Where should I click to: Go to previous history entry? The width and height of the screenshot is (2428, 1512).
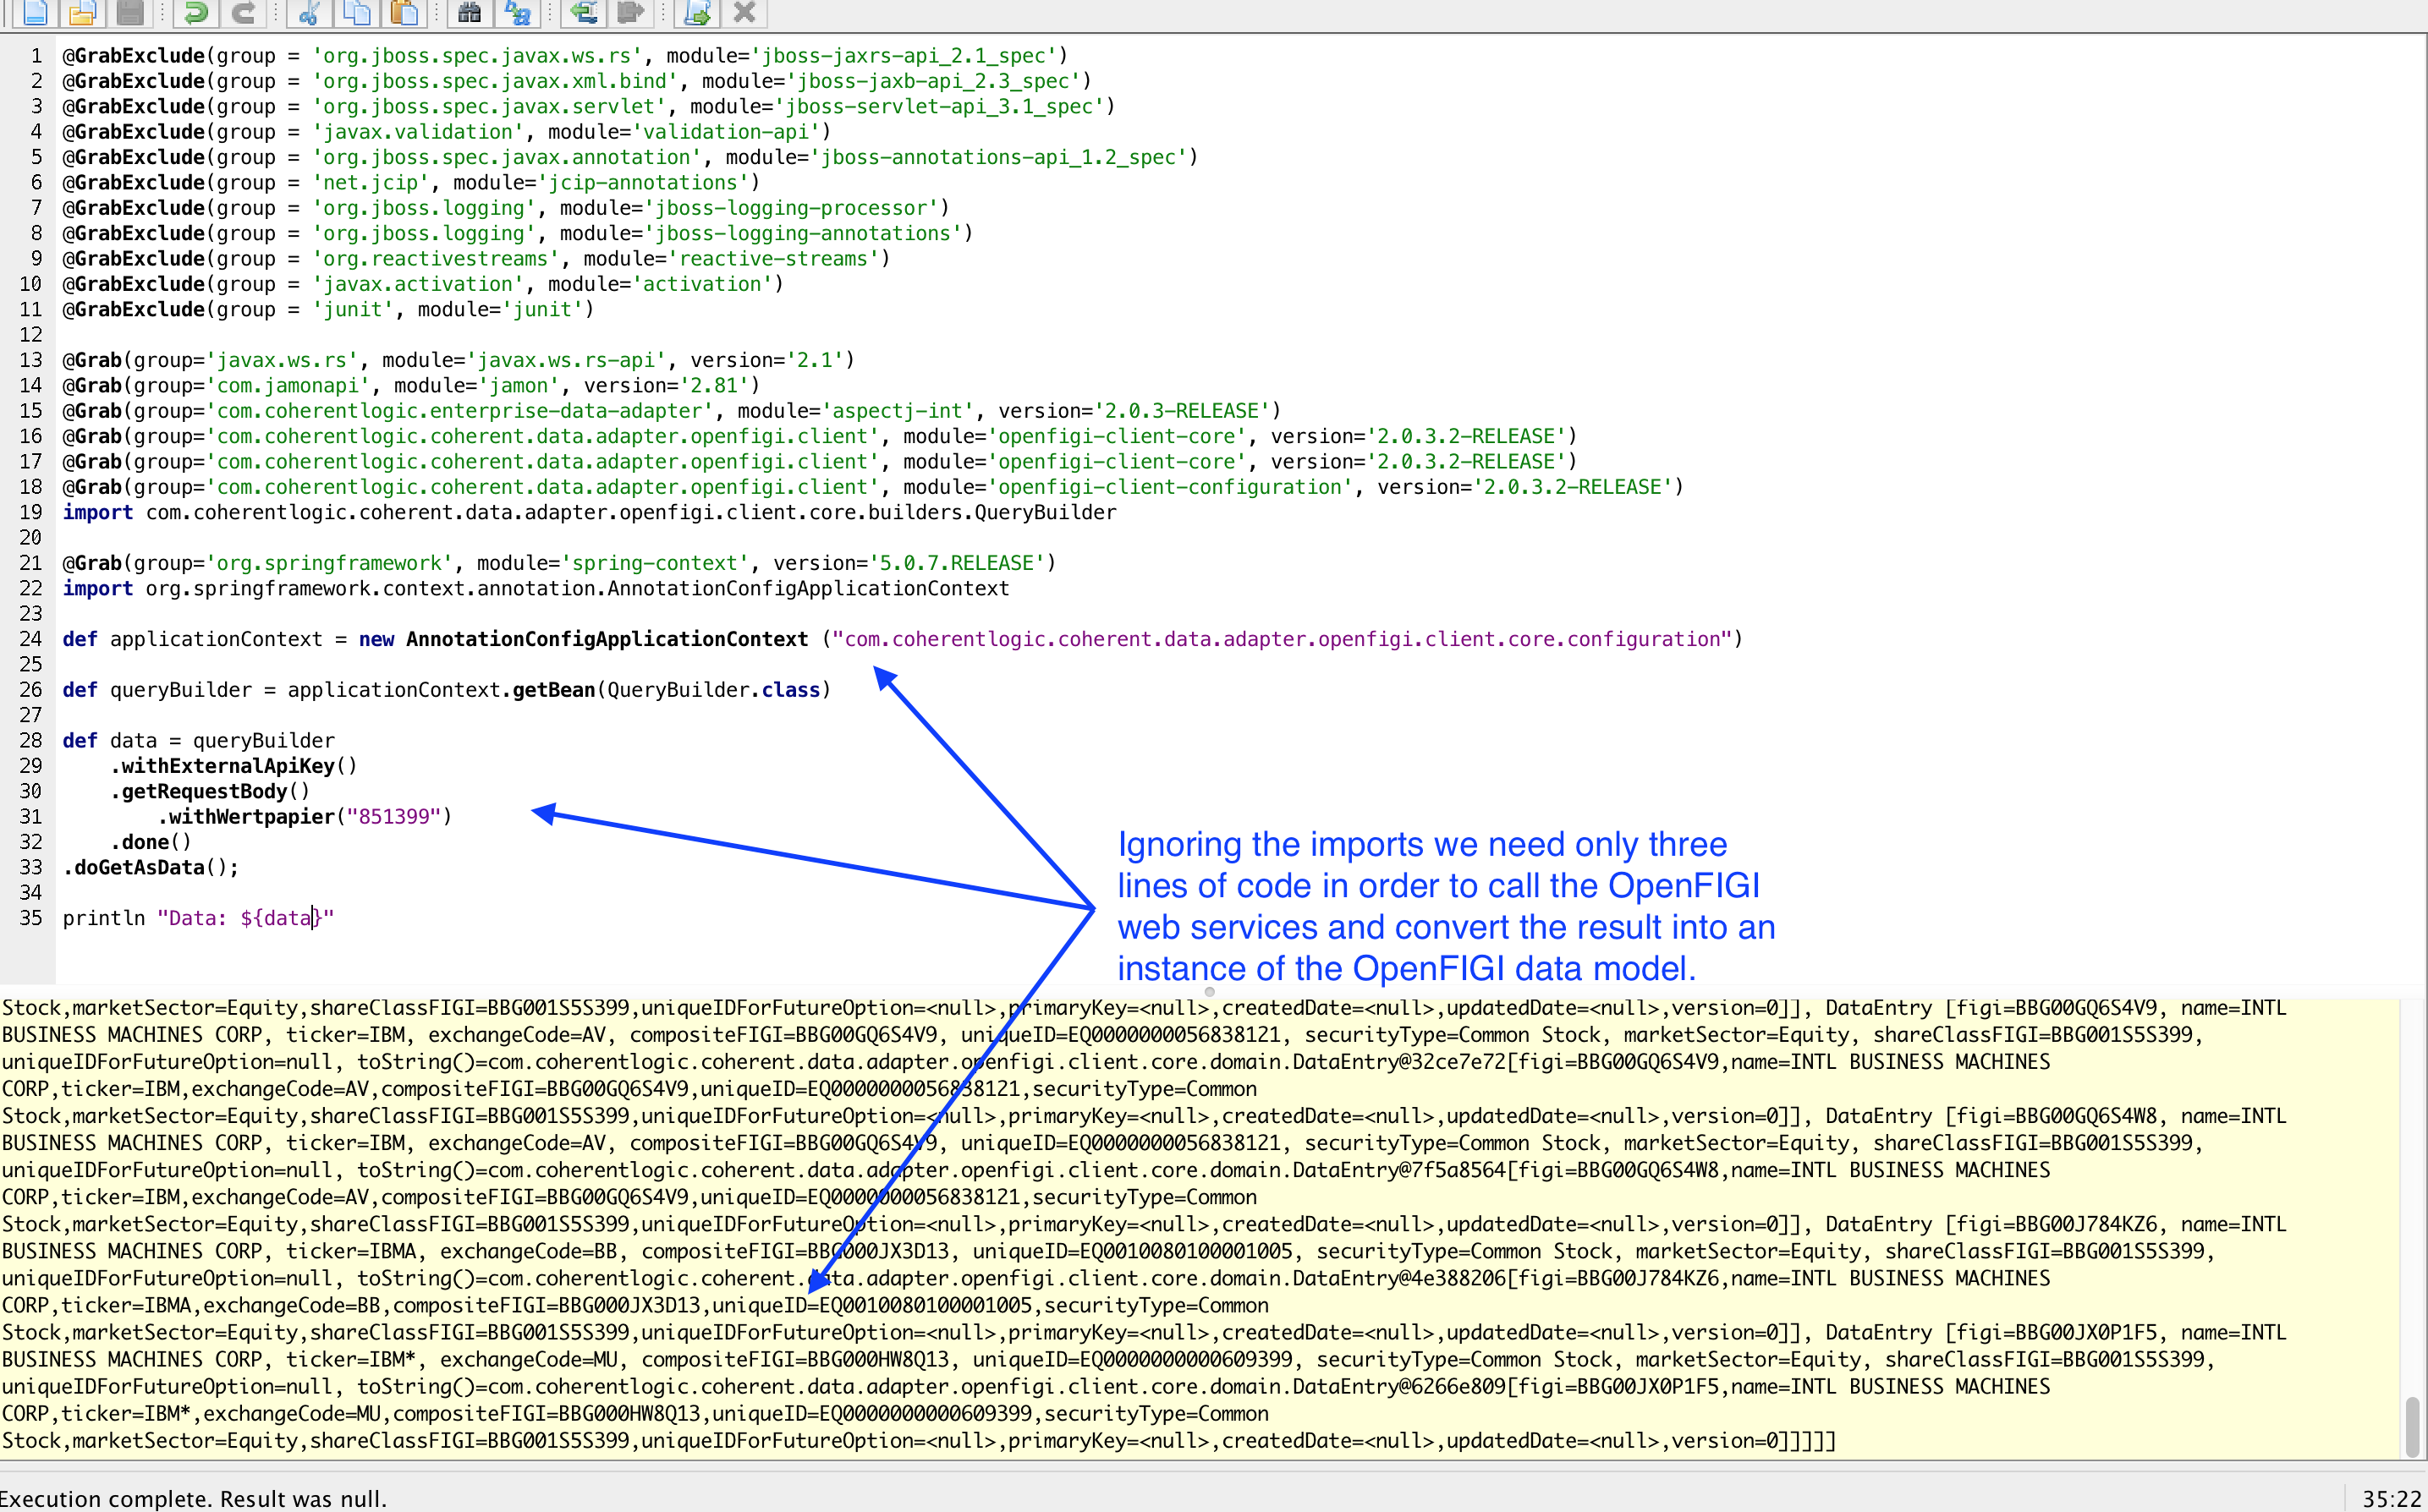[585, 12]
